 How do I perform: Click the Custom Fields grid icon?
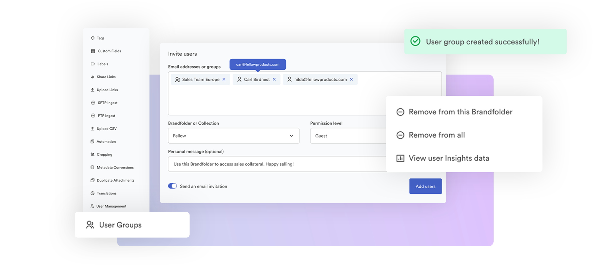pos(93,51)
